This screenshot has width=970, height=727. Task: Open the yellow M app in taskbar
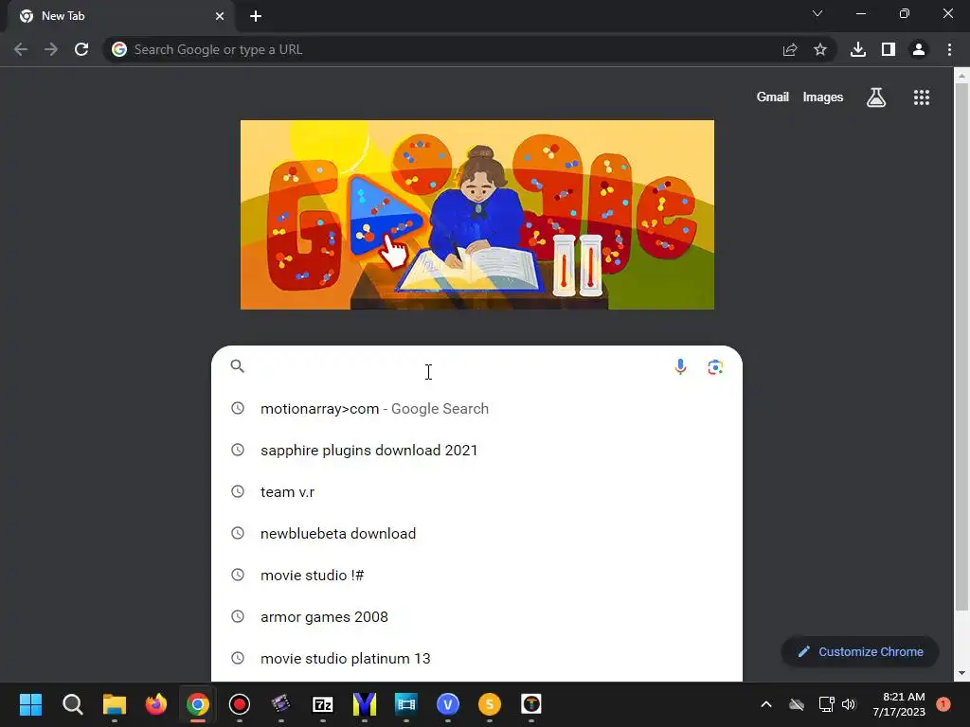tap(365, 704)
